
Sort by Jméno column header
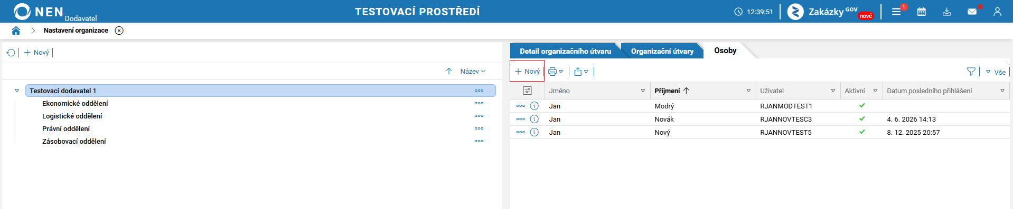pyautogui.click(x=559, y=91)
